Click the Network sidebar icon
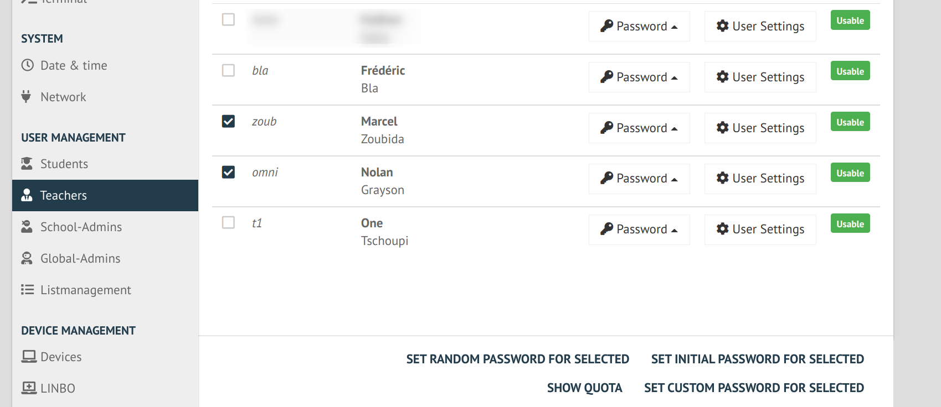The width and height of the screenshot is (941, 407). coord(27,97)
